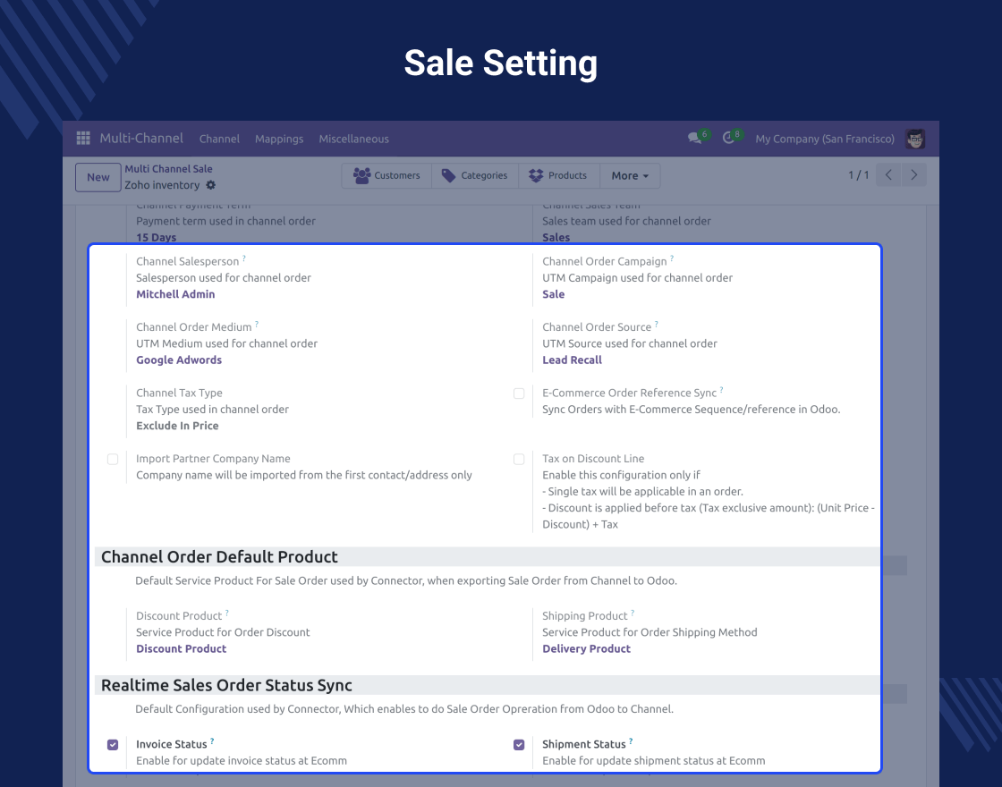Show help tooltip for Invoice Status

click(212, 741)
